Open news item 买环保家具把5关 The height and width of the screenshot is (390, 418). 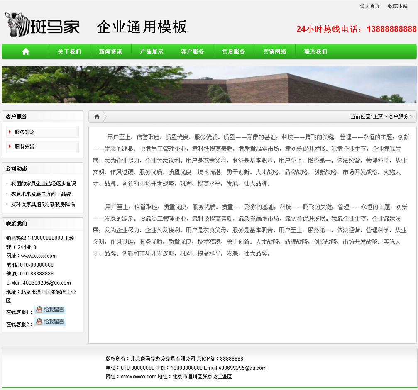(x=43, y=205)
